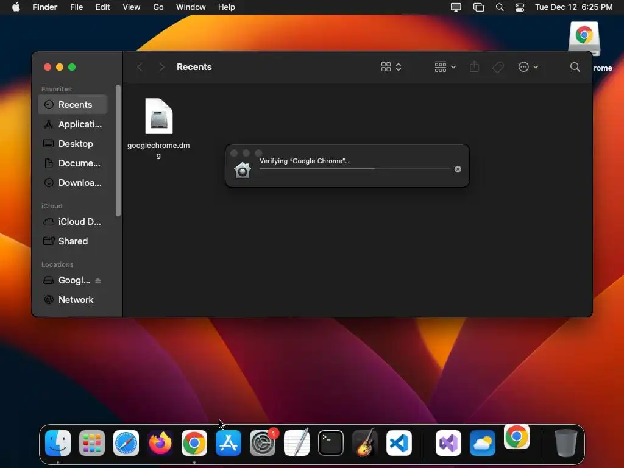
Task: Click the date and time in menu bar
Action: click(573, 7)
